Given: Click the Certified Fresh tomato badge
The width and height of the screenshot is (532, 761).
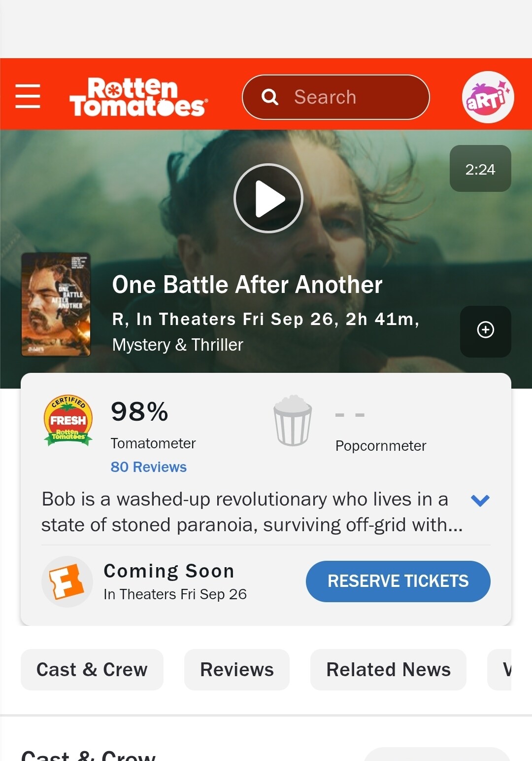Looking at the screenshot, I should coord(68,421).
